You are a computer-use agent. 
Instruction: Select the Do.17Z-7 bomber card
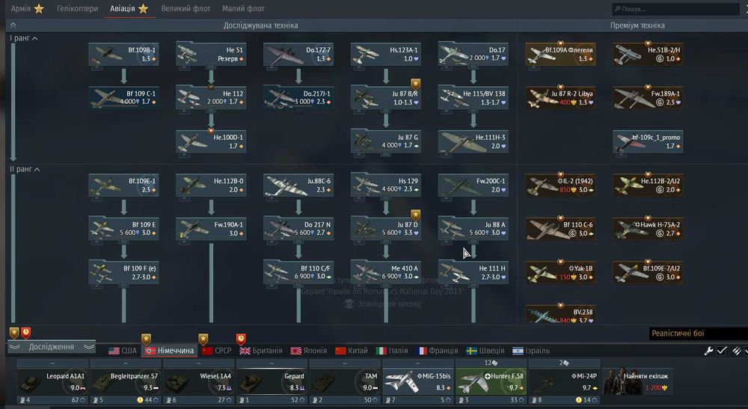click(298, 54)
